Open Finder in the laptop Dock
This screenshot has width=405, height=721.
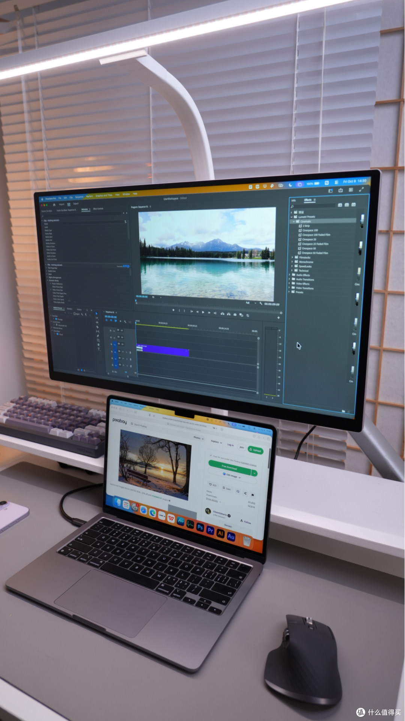117,502
